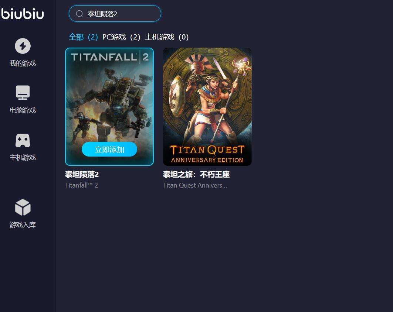The width and height of the screenshot is (393, 312).
Task: Click the Titan Quest Annivers... subtitle
Action: (195, 185)
